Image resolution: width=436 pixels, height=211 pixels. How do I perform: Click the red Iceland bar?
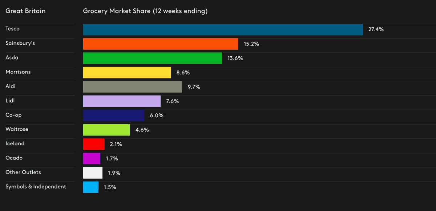click(x=94, y=144)
